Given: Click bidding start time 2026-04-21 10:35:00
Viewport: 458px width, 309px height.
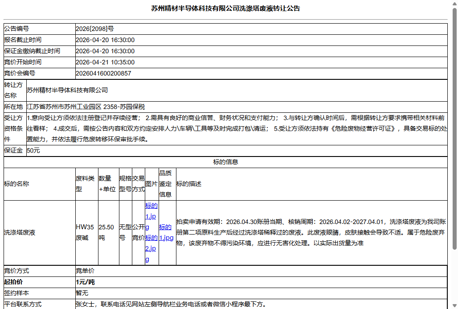Looking at the screenshot, I should click(x=105, y=62).
